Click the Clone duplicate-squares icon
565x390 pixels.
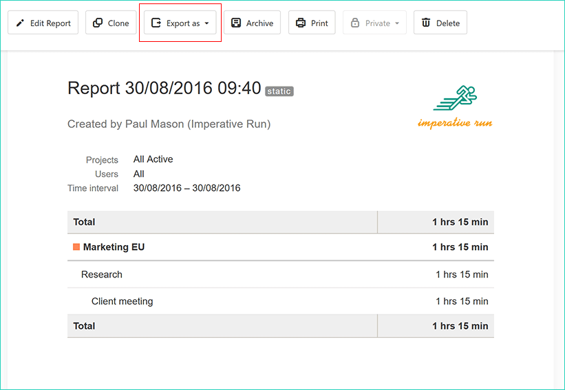(98, 23)
